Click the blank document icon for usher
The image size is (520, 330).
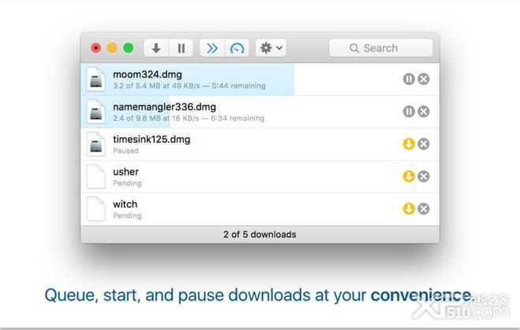coord(95,176)
